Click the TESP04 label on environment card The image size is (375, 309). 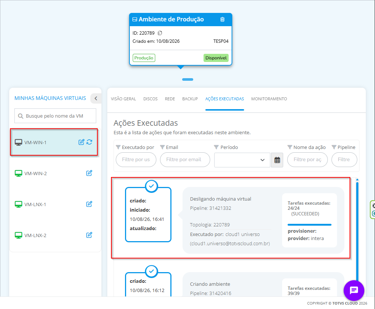221,41
